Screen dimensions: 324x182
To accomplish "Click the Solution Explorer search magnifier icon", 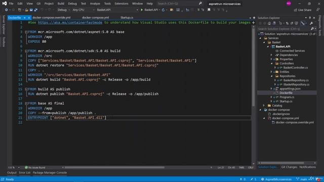I will [312, 29].
